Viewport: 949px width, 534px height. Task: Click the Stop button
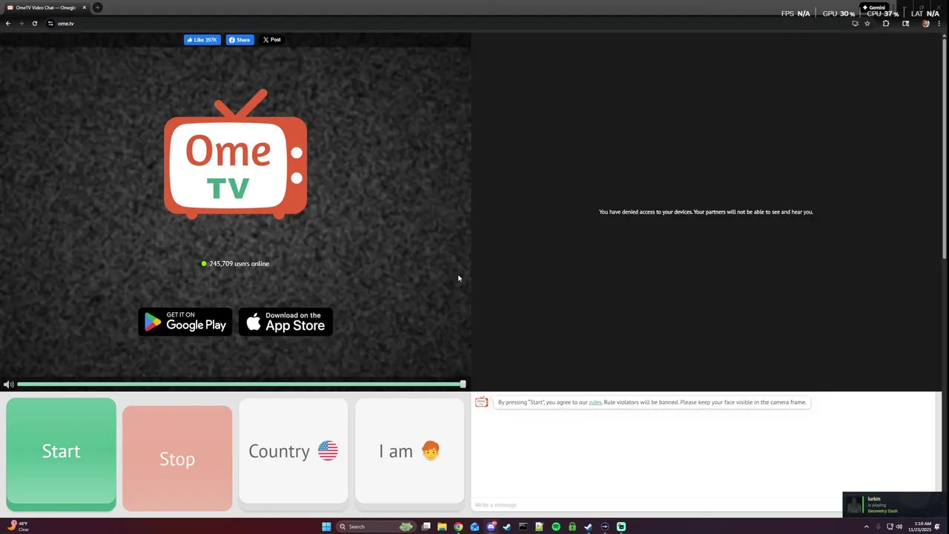click(177, 458)
